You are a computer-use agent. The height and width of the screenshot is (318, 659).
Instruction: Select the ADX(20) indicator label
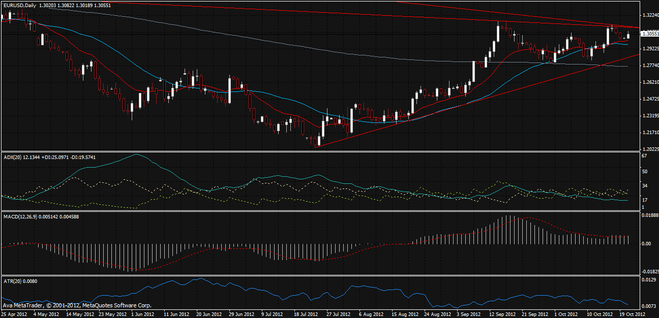(x=12, y=157)
